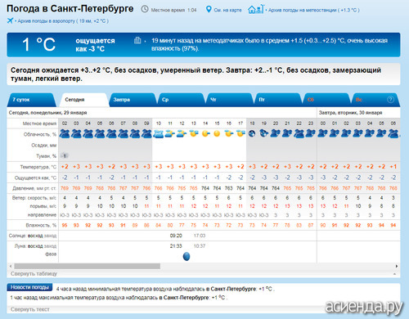Click the cloud icon for tomorrow hour 00
The image size is (409, 319).
coord(323,133)
